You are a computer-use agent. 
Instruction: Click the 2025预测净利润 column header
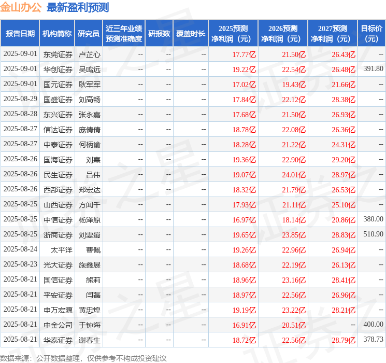(x=233, y=33)
